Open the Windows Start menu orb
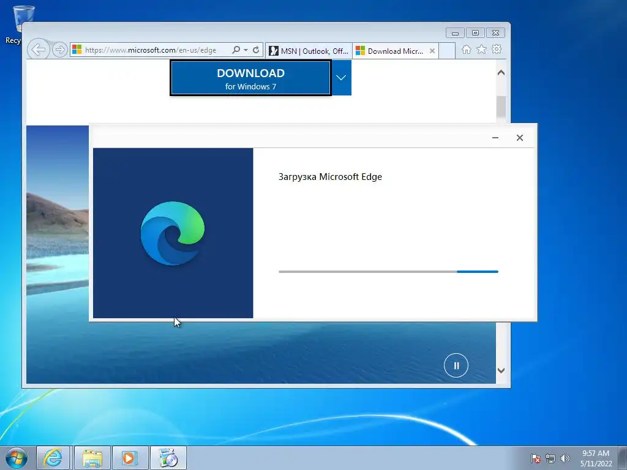The width and height of the screenshot is (627, 470). [16, 458]
